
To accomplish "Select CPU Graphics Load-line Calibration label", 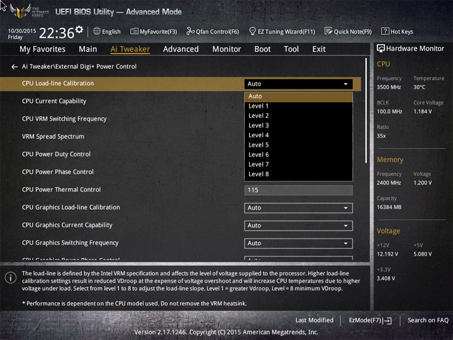I will tap(70, 207).
